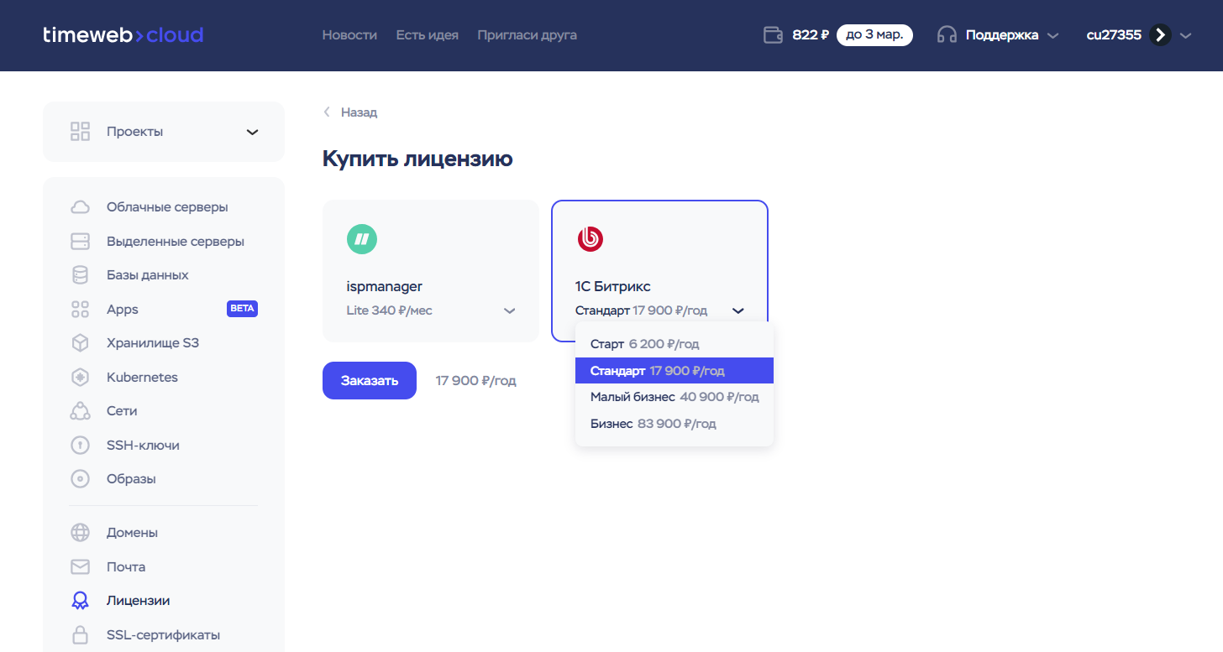Click the Mail envelope icon
The image size is (1223, 652).
tap(80, 567)
